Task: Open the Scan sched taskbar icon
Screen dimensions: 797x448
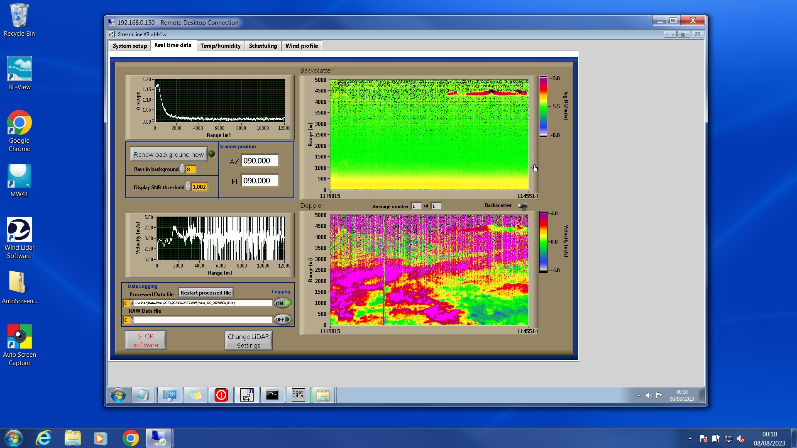Action: coord(298,395)
